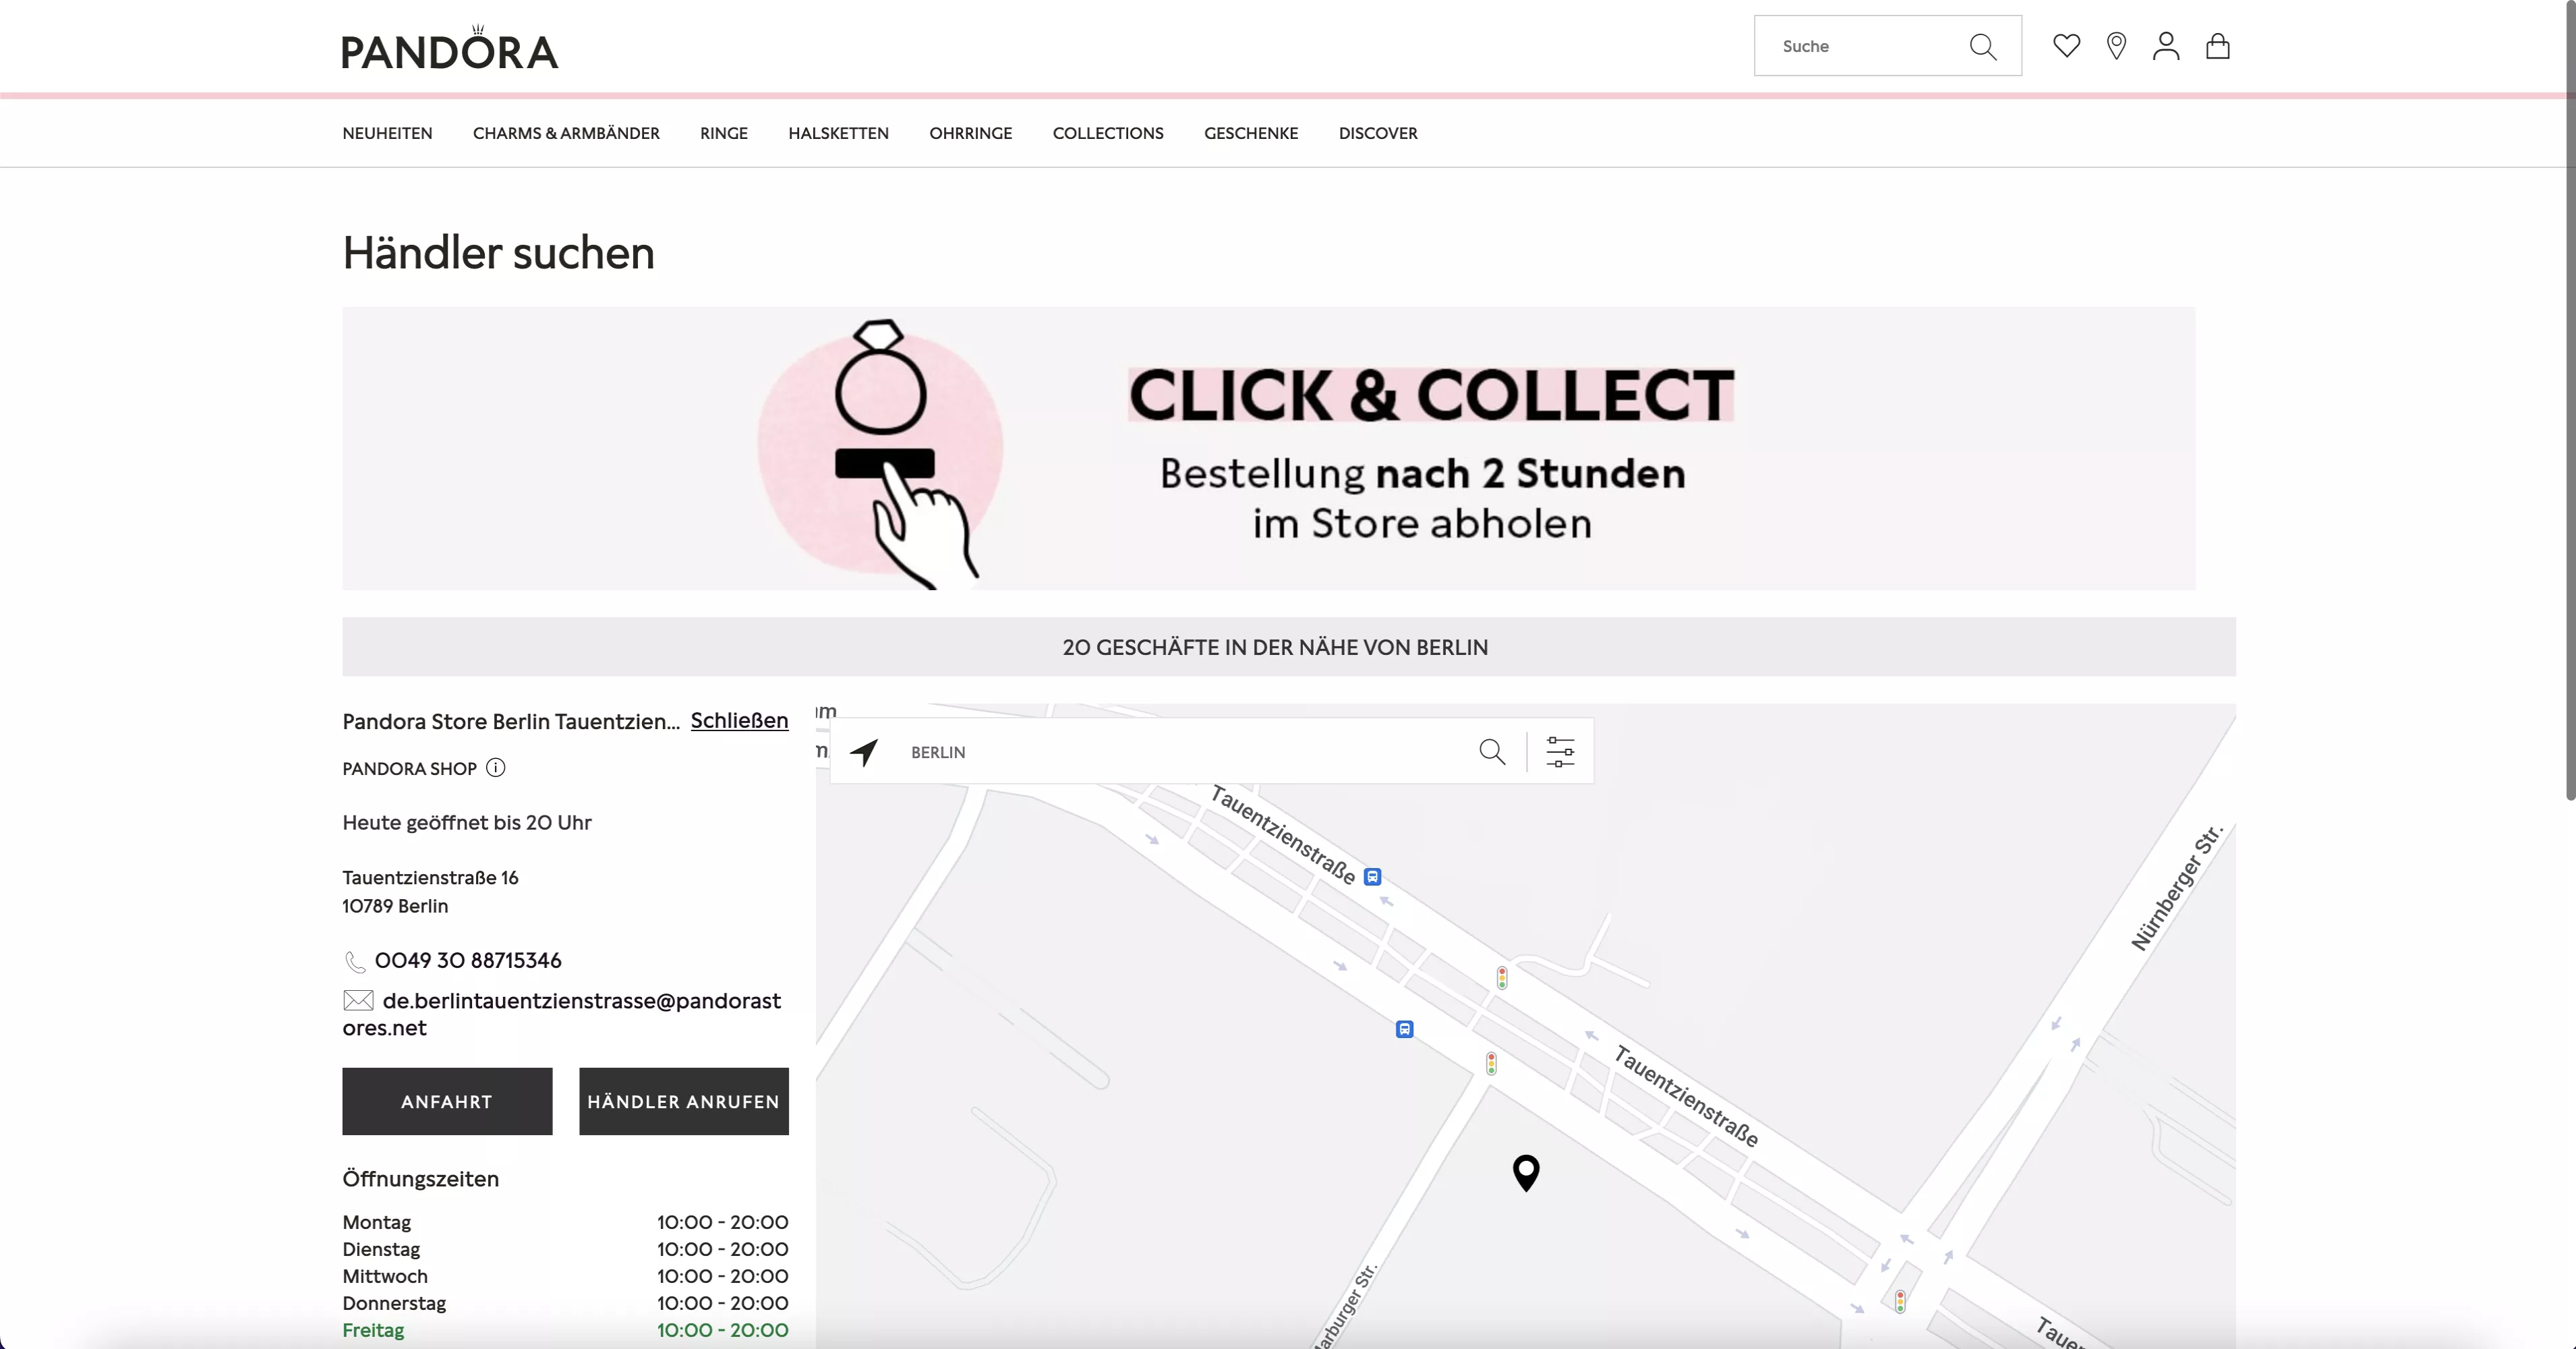Click the store email address link
Image resolution: width=2576 pixels, height=1349 pixels.
pyautogui.click(x=562, y=1014)
